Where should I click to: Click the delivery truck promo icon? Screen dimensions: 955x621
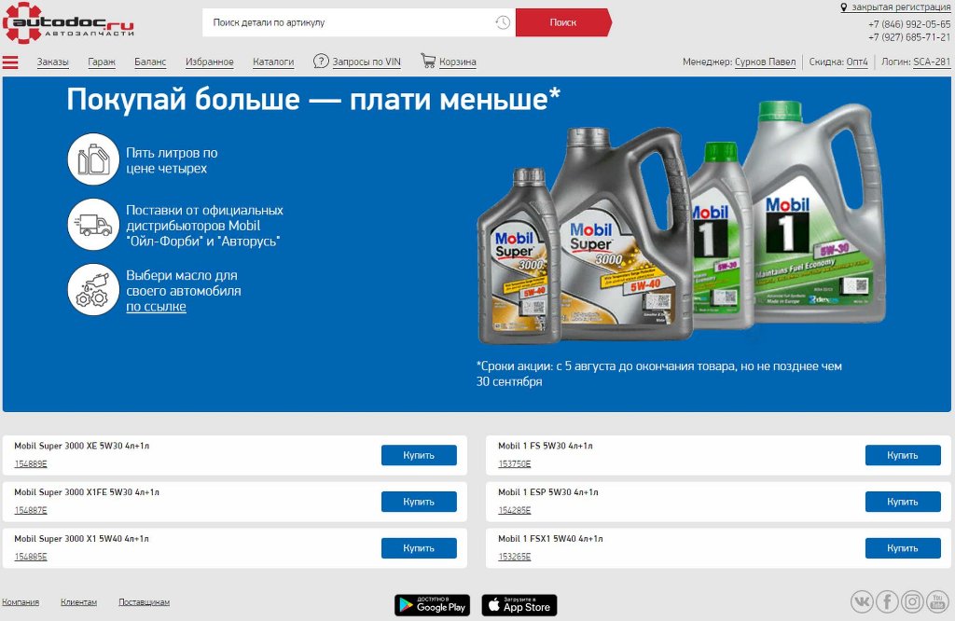pyautogui.click(x=93, y=225)
